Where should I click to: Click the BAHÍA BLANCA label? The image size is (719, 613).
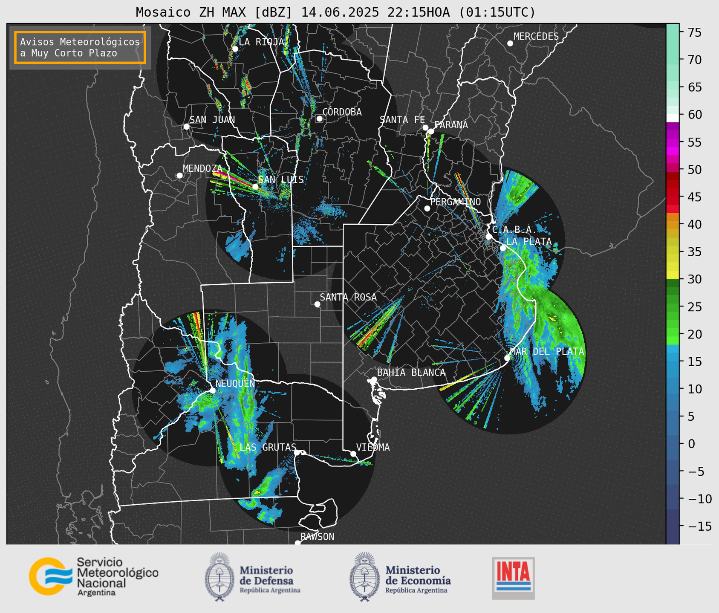click(x=411, y=373)
